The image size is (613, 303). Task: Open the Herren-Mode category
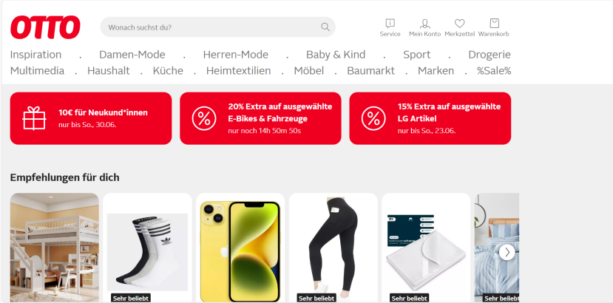[235, 55]
